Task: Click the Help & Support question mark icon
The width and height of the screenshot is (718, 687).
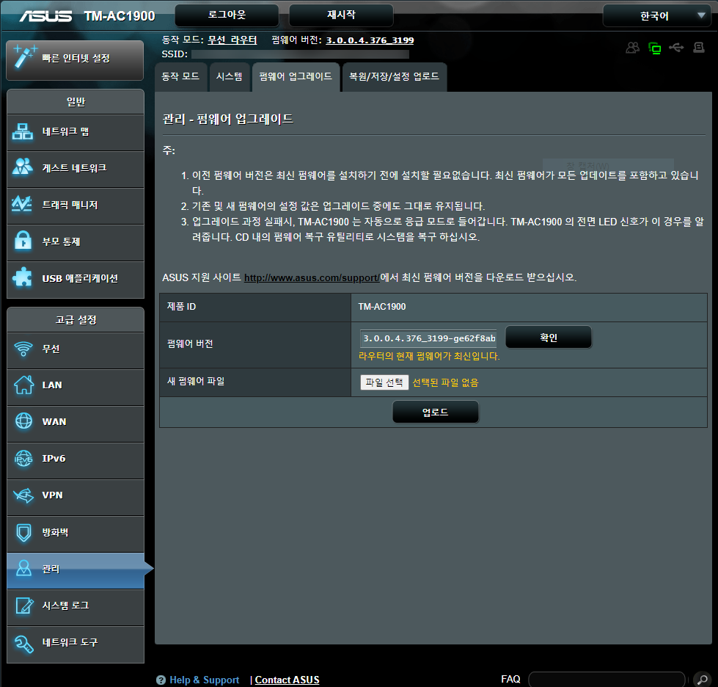Action: click(x=161, y=680)
